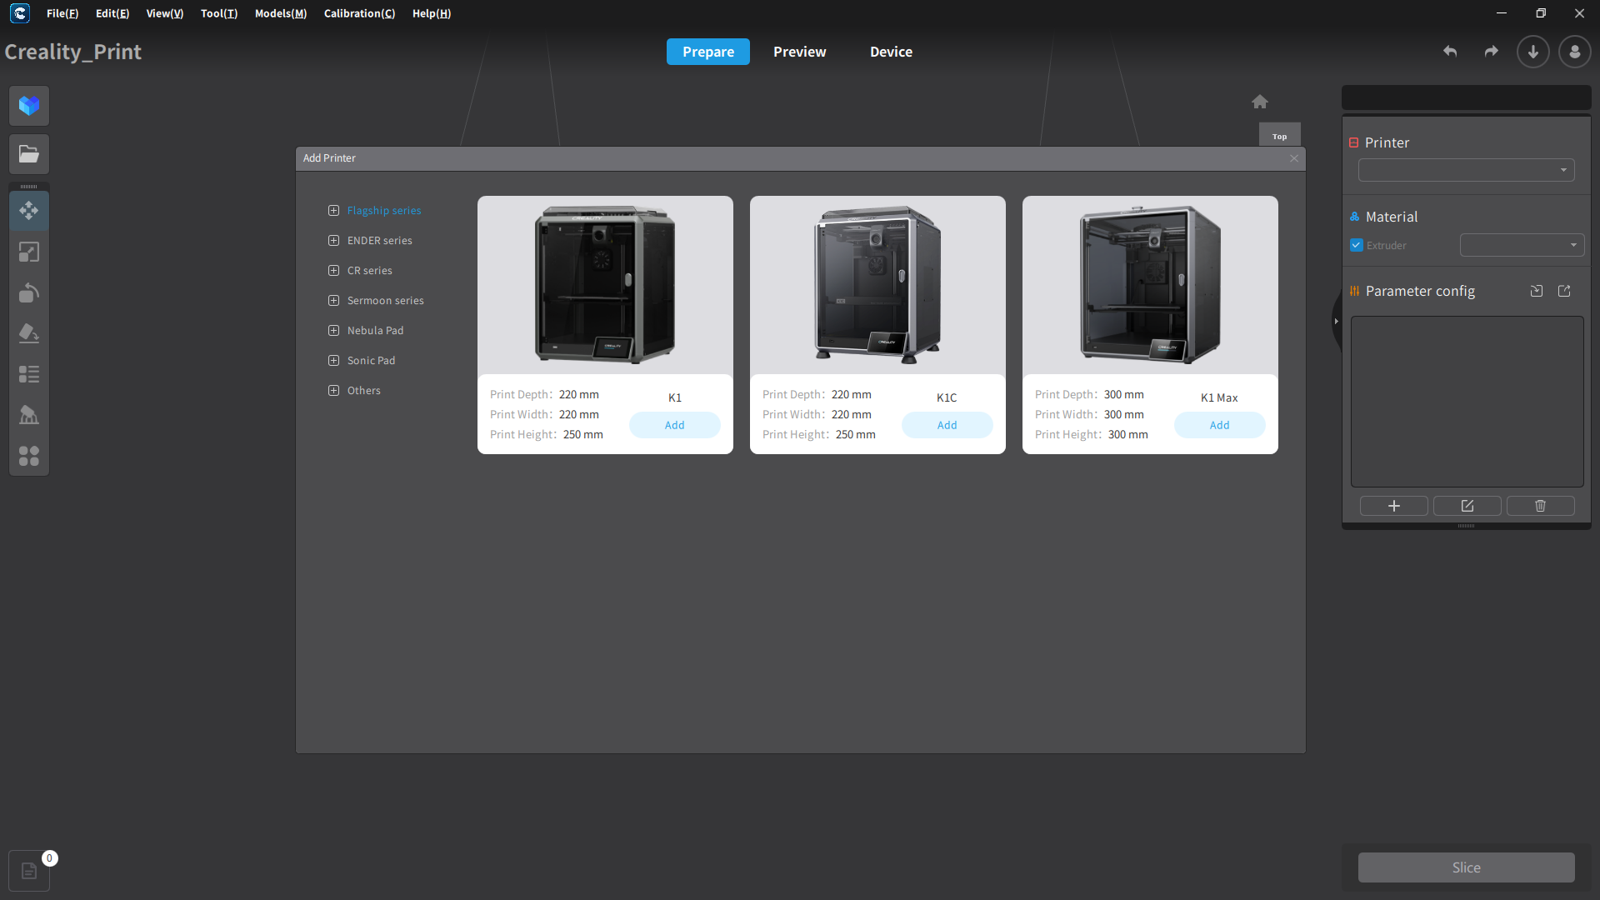Select the K1C printer image

[x=877, y=285]
